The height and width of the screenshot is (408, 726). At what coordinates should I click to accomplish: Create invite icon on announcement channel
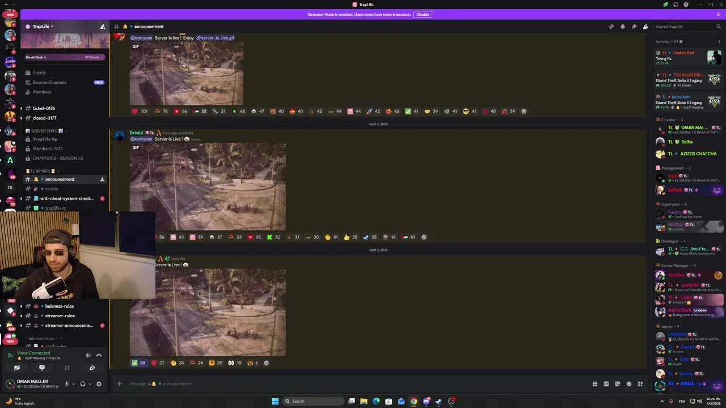pos(102,180)
